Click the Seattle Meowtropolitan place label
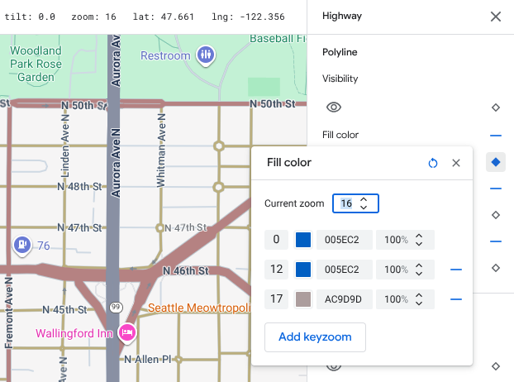The width and height of the screenshot is (514, 382). [x=198, y=308]
